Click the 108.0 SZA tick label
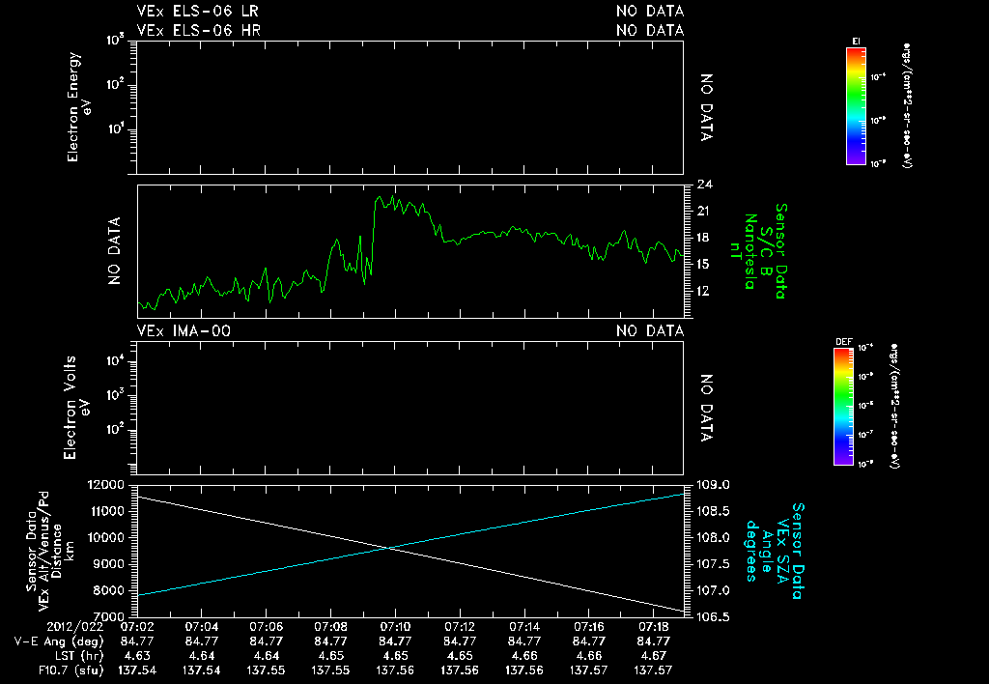 click(713, 537)
